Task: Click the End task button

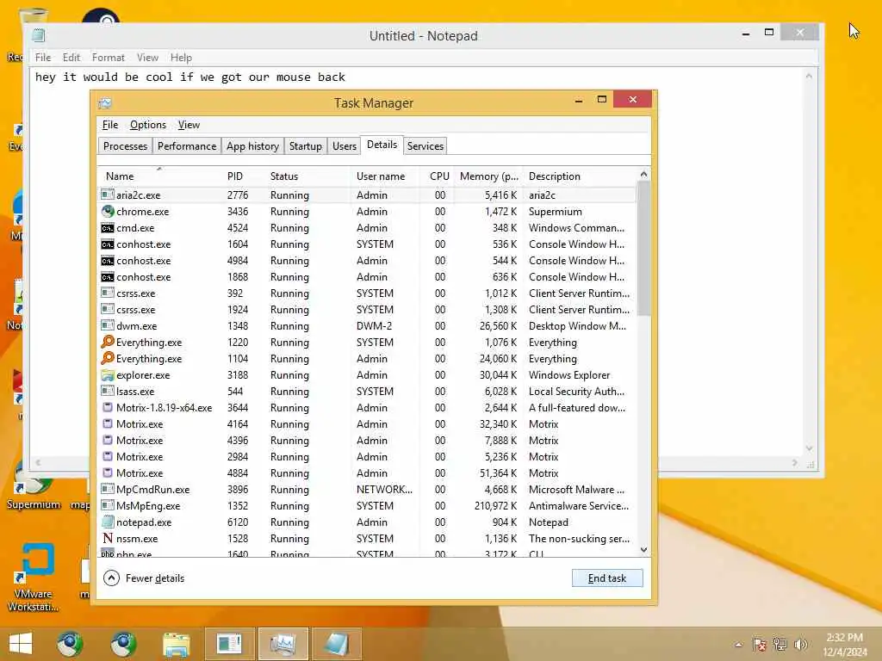Action: click(x=607, y=578)
